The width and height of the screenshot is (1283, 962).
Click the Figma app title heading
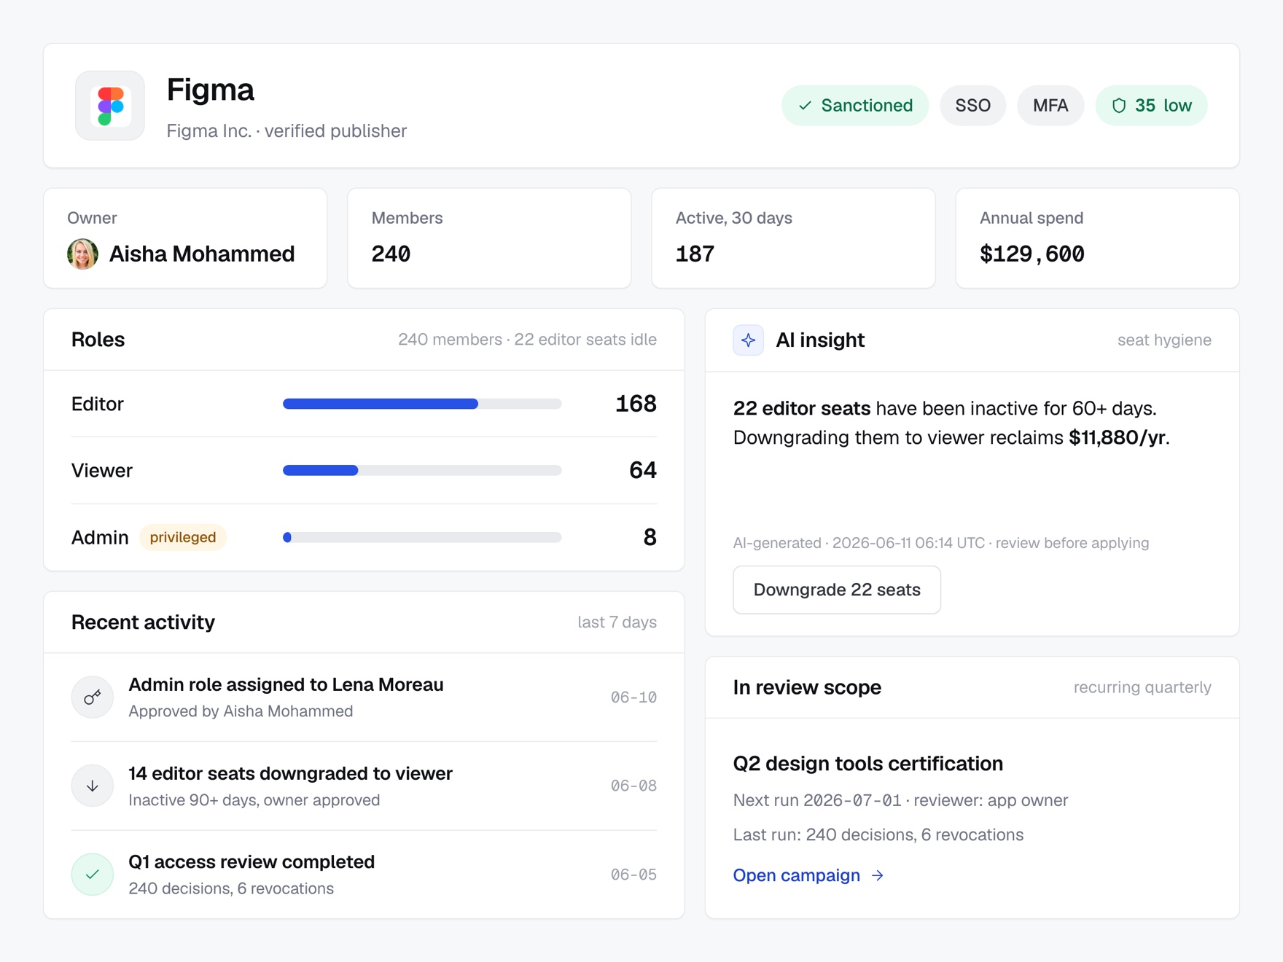pos(210,90)
